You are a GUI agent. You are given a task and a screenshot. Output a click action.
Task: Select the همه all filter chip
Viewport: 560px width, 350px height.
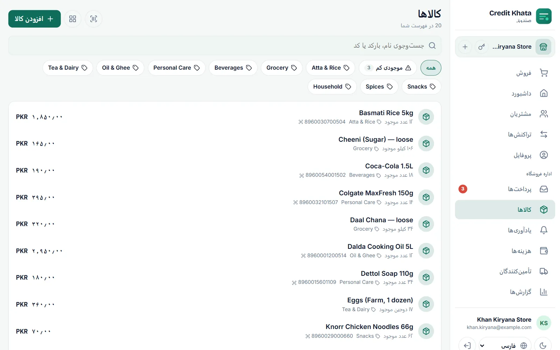pyautogui.click(x=431, y=68)
